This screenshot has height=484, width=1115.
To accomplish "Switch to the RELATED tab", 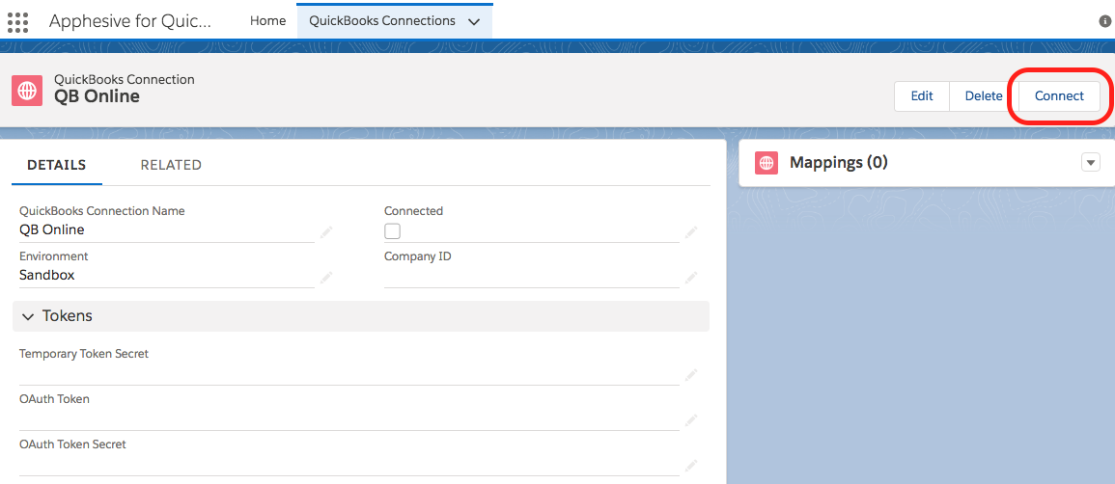I will coord(171,166).
